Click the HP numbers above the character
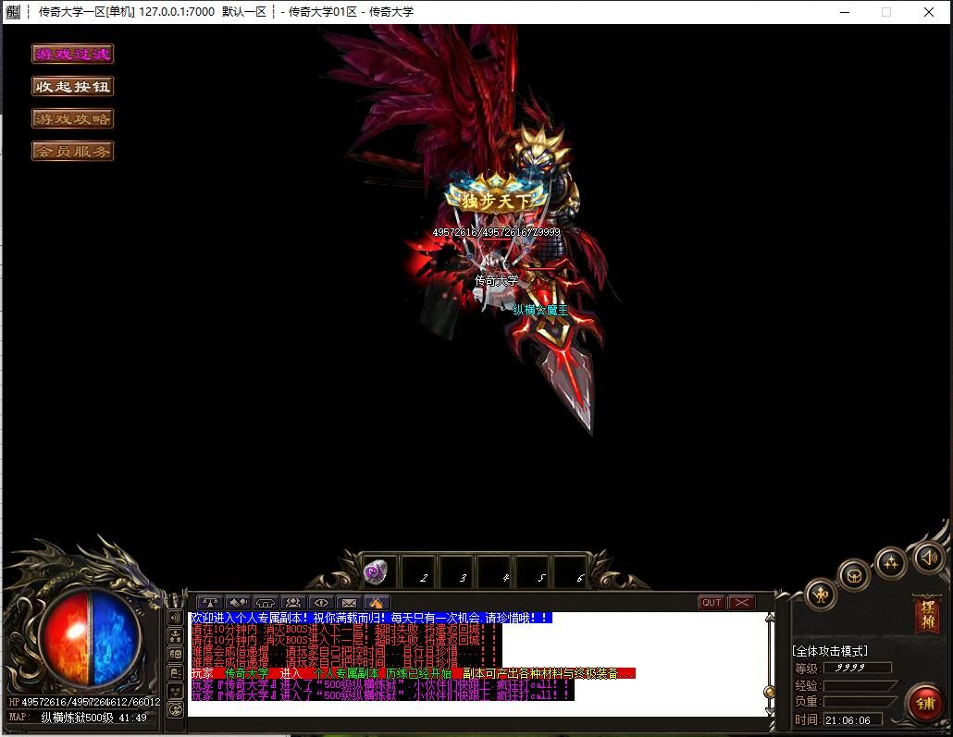Screen dimensions: 953x737 [496, 232]
